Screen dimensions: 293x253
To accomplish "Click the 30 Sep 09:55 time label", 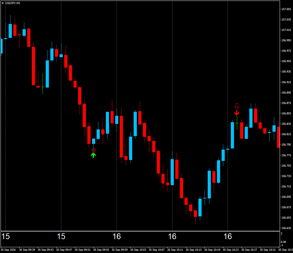I will [101, 250].
